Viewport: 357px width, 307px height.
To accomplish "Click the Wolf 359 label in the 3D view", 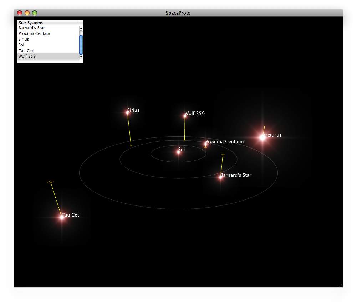I will [x=195, y=113].
